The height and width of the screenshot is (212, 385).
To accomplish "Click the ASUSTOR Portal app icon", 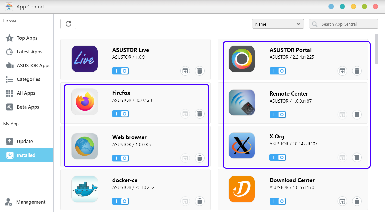I will tap(242, 59).
